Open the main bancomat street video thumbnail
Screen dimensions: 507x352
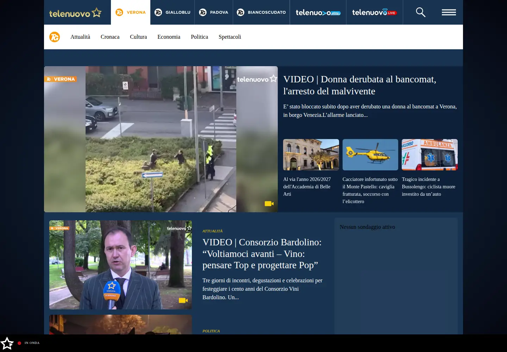coord(161,139)
